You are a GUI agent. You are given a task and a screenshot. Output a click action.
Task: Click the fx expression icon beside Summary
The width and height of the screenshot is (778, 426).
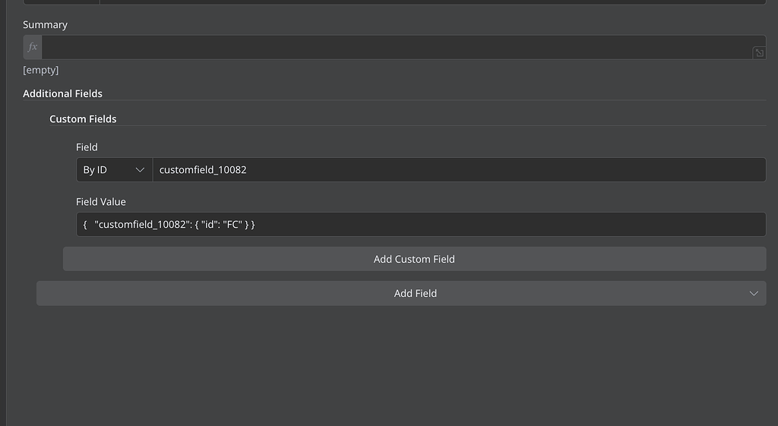32,47
